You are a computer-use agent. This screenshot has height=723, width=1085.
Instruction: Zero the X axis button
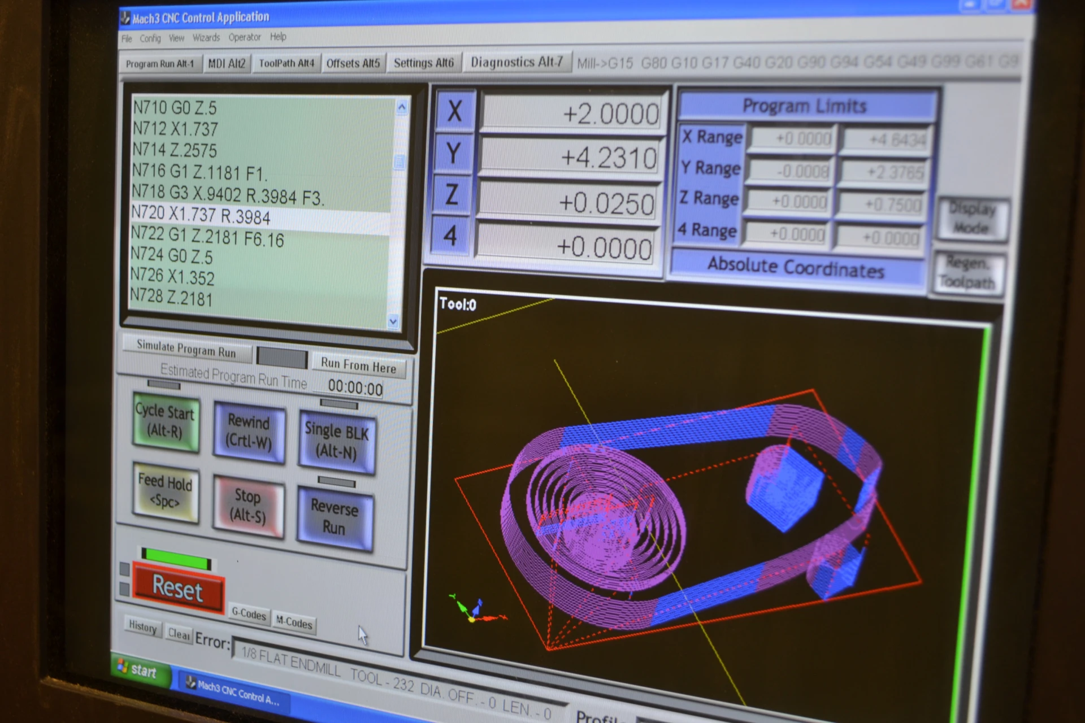click(x=455, y=111)
